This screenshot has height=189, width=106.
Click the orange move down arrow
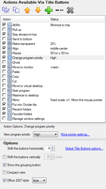pyautogui.click(x=38, y=10)
